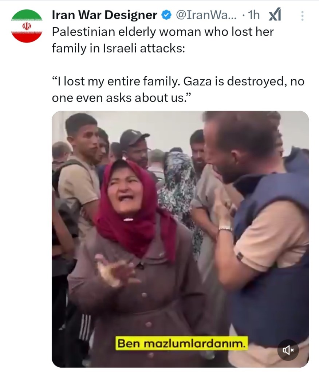Click the green stripe of the avatar flag

[27, 15]
